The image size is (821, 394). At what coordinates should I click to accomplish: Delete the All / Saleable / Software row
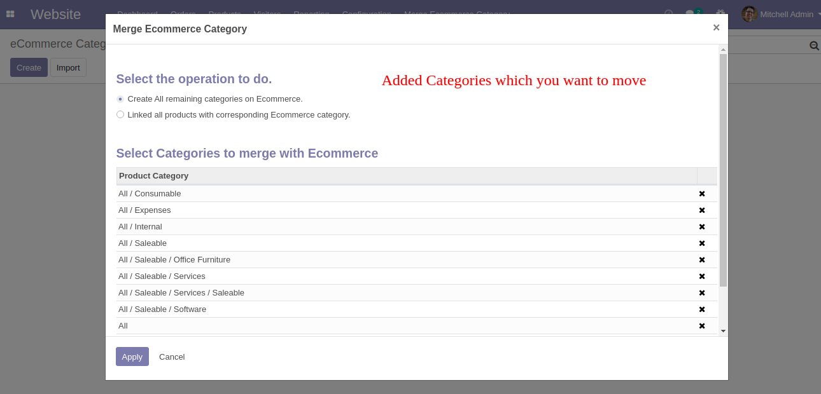click(702, 309)
